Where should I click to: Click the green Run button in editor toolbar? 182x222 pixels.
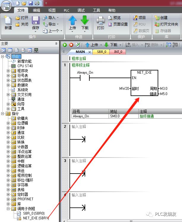coord(65,45)
